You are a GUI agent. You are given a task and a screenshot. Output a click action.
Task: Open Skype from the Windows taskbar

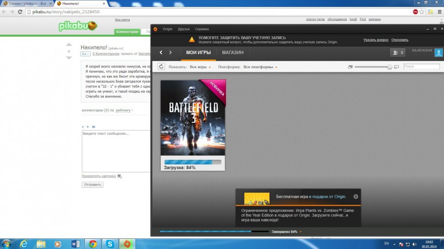pyautogui.click(x=109, y=244)
